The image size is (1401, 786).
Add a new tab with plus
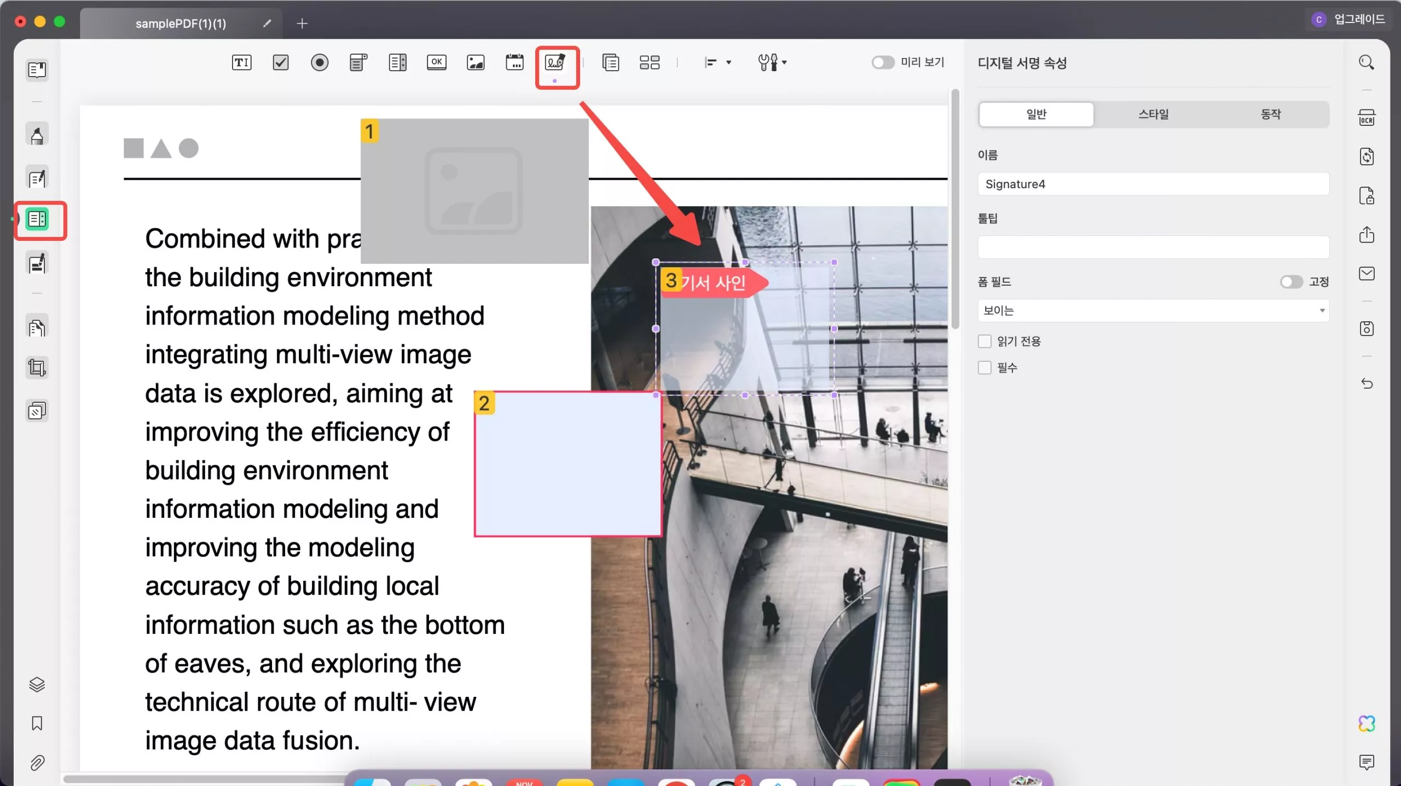[302, 24]
